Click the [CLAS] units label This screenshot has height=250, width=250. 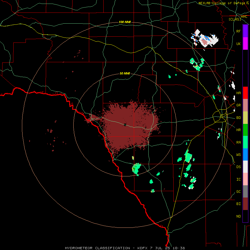(235, 19)
